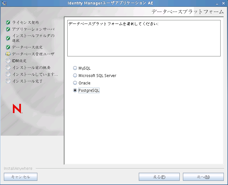Click the データベースプラットフォーム heading

coord(187,12)
